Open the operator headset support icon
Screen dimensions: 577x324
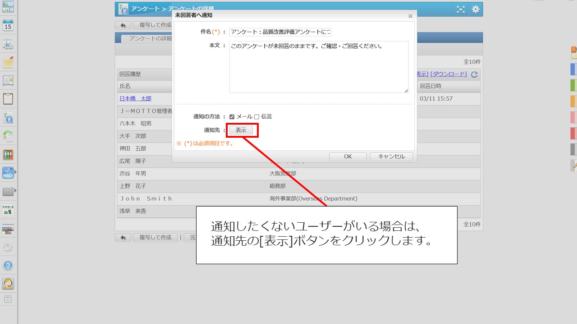[8, 283]
